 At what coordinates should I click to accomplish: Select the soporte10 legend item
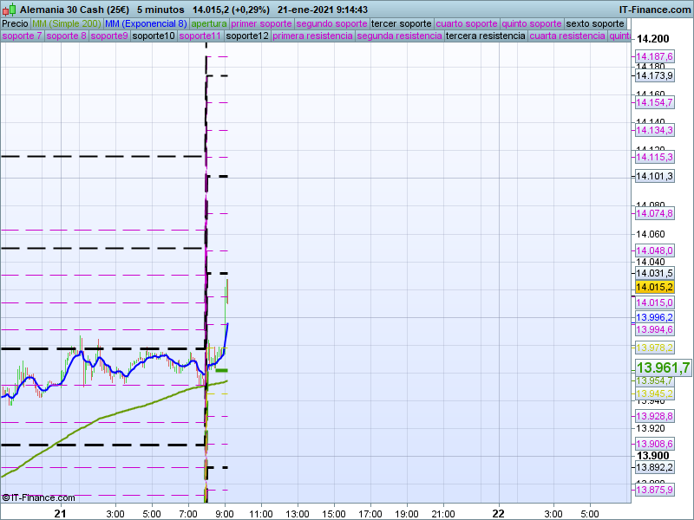tap(154, 36)
